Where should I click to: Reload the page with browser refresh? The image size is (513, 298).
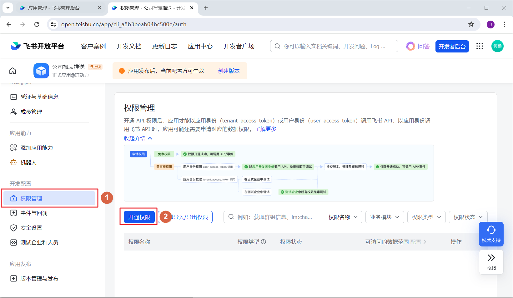(x=37, y=24)
